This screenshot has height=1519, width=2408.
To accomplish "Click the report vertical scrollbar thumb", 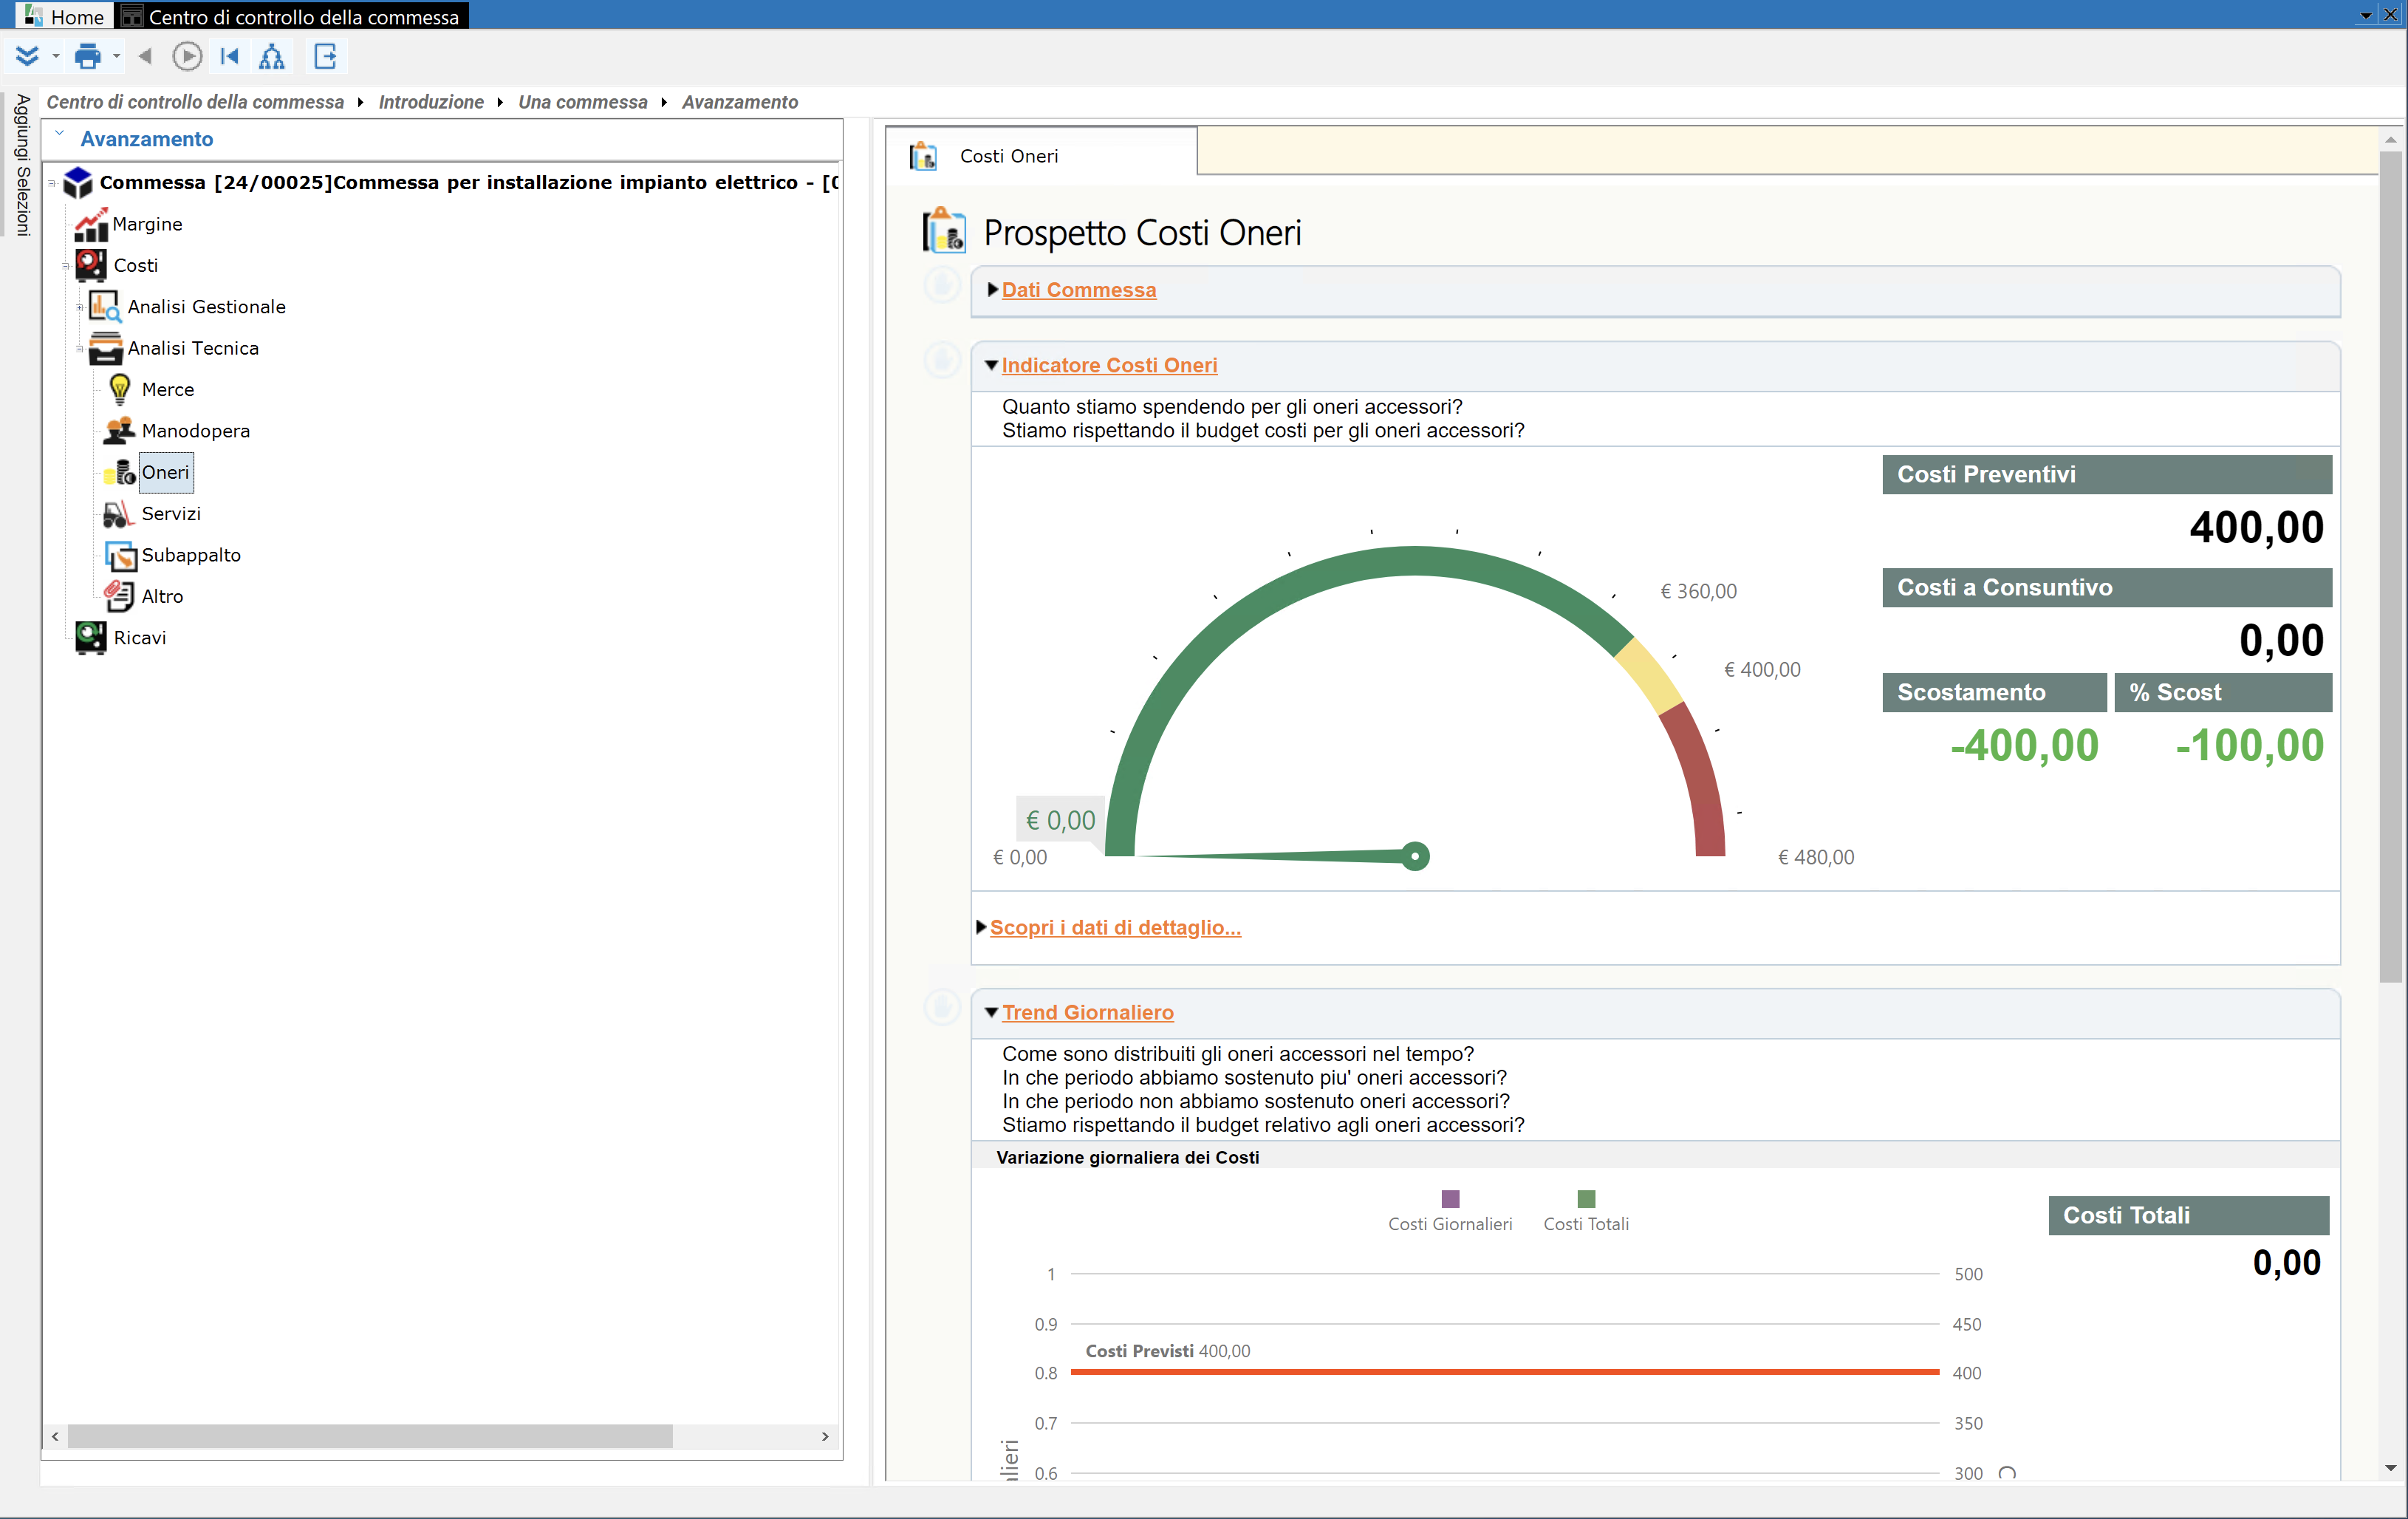I will 2391,567.
